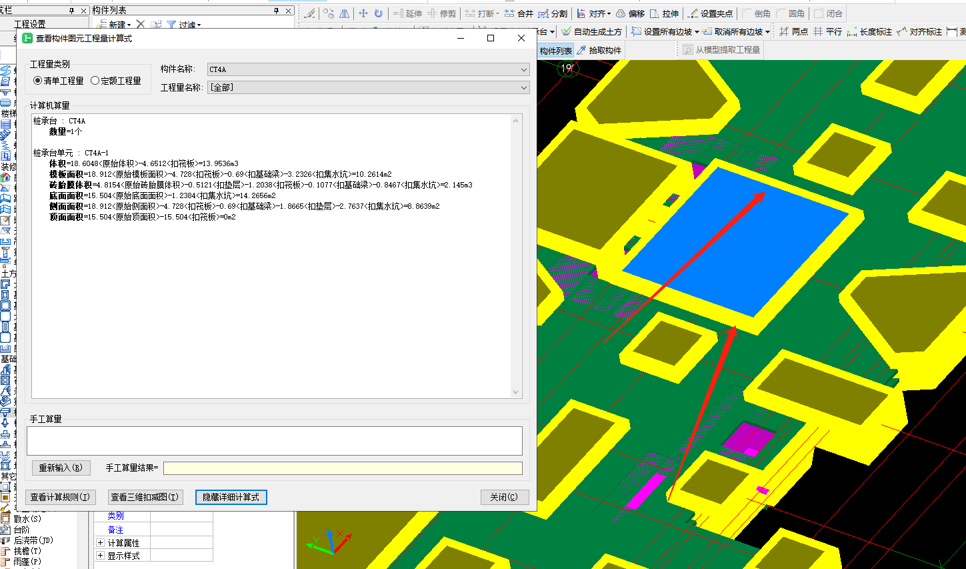Click the 两点 axis tool

[793, 31]
